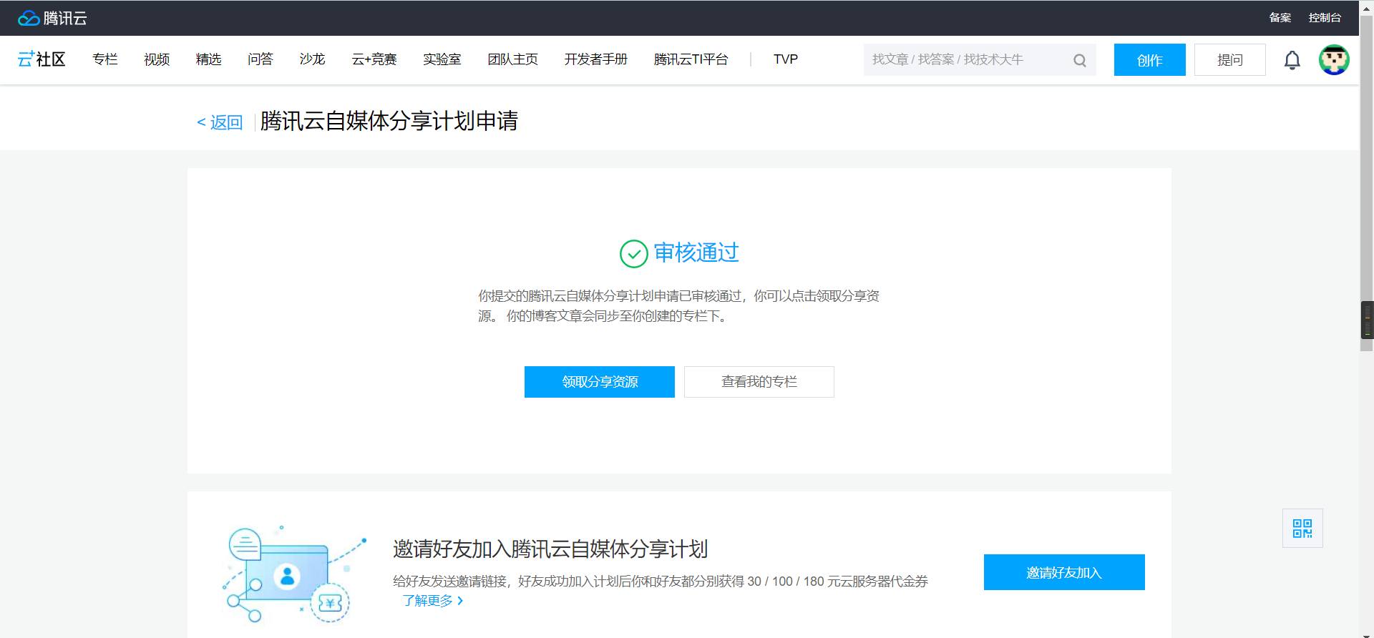Expand 了解更多 learn more link
Screen dimensions: 1374x638
coord(432,601)
